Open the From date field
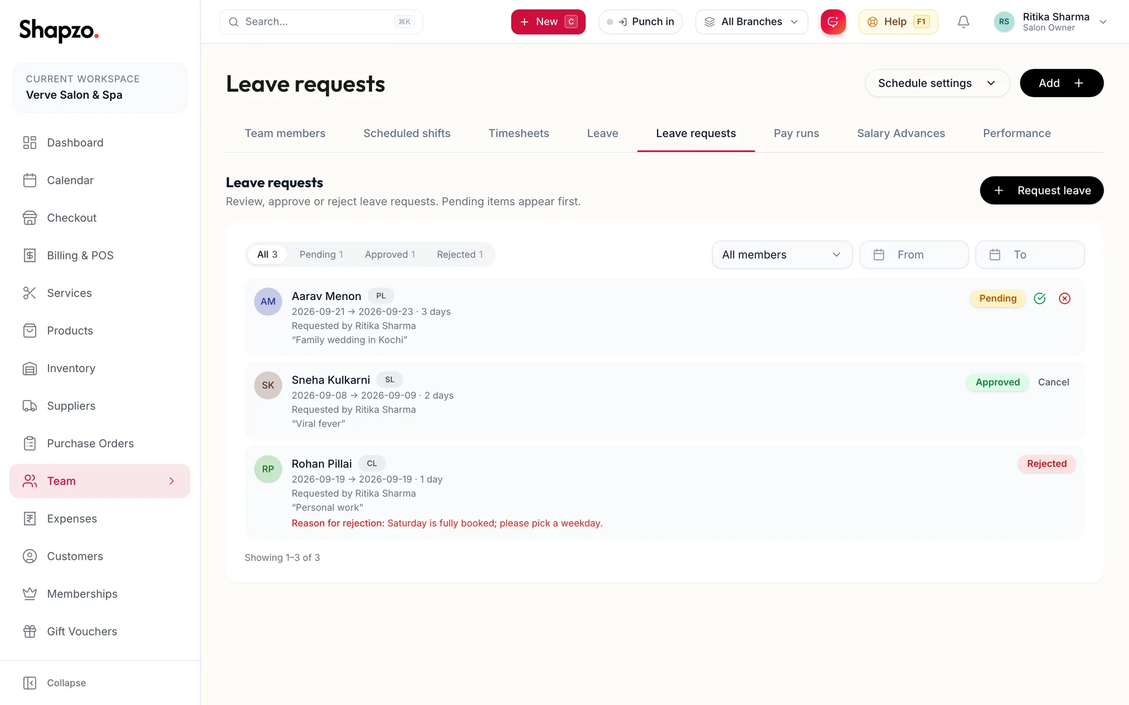 pos(914,255)
